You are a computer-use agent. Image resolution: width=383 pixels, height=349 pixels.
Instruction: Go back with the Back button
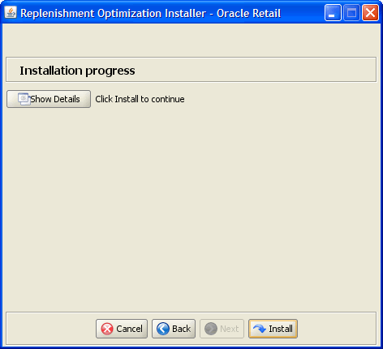point(174,329)
